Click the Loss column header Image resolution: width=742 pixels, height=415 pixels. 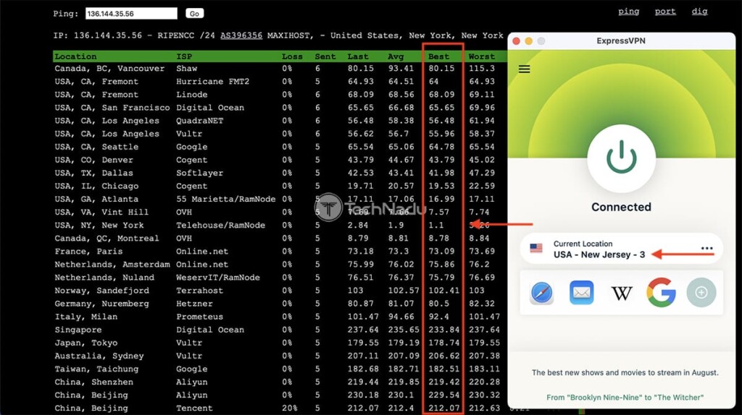click(292, 56)
